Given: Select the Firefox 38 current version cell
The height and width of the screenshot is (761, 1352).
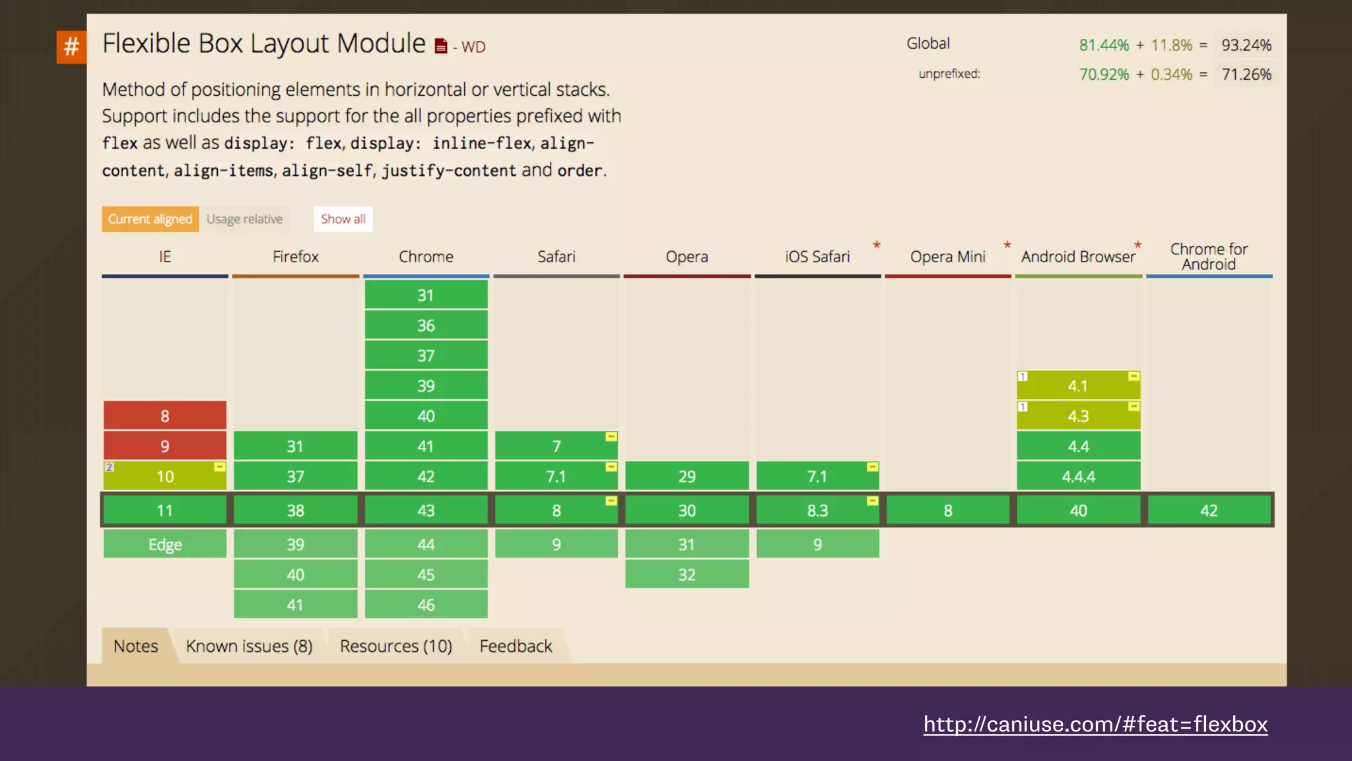Looking at the screenshot, I should [296, 510].
